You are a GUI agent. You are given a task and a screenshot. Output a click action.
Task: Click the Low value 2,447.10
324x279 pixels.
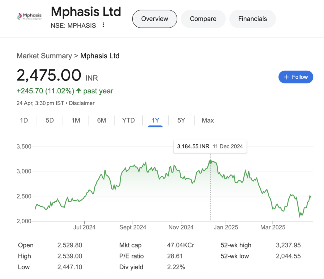pos(70,267)
